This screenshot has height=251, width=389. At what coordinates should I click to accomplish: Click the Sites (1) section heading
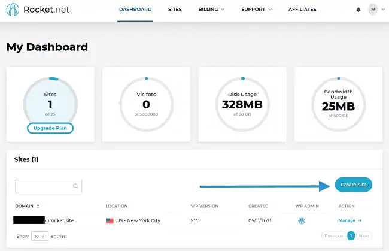(x=26, y=159)
